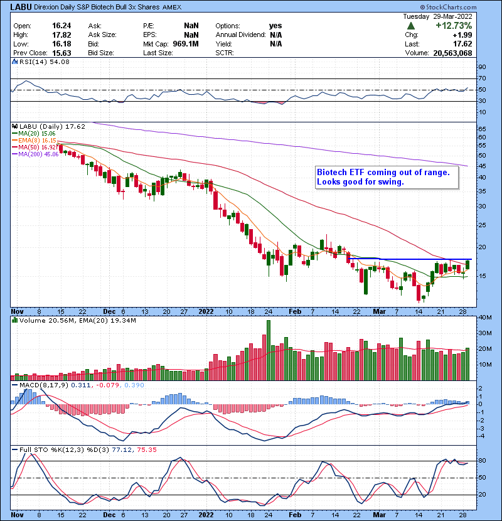Viewport: 502px width, 521px height.
Task: Click the P/E NaN value
Action: pyautogui.click(x=191, y=26)
